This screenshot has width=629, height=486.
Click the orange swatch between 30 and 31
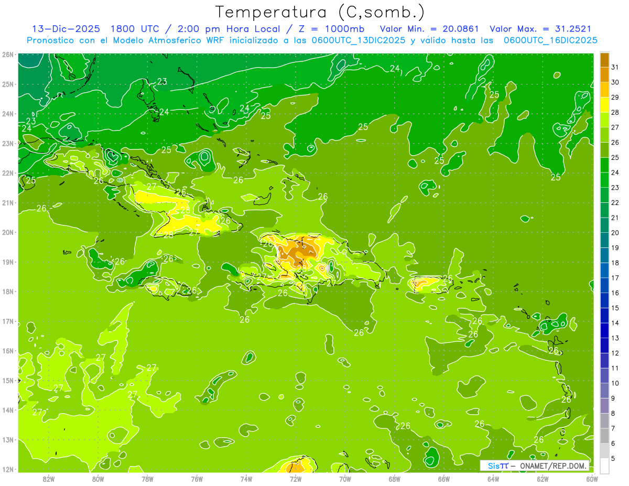point(604,75)
